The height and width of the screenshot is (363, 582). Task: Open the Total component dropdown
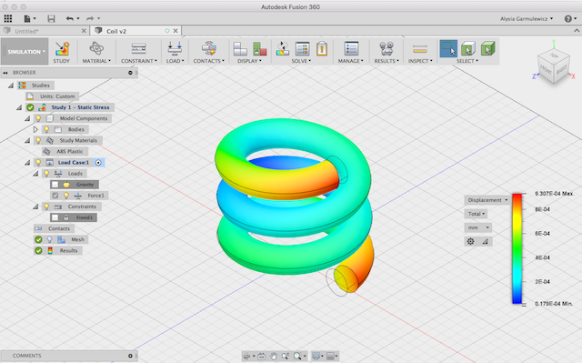point(476,214)
